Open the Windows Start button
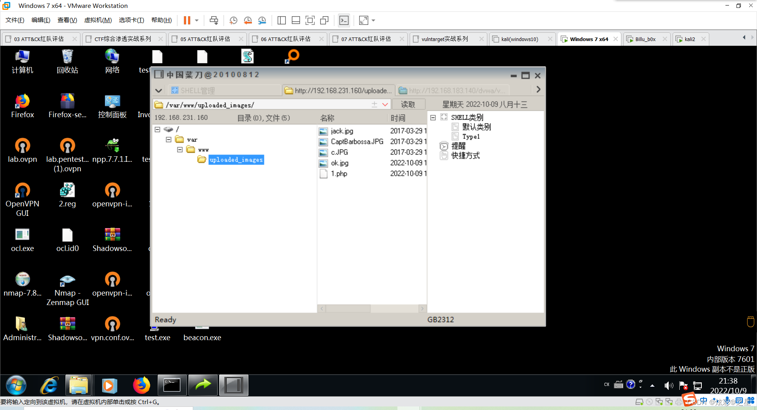 16,386
